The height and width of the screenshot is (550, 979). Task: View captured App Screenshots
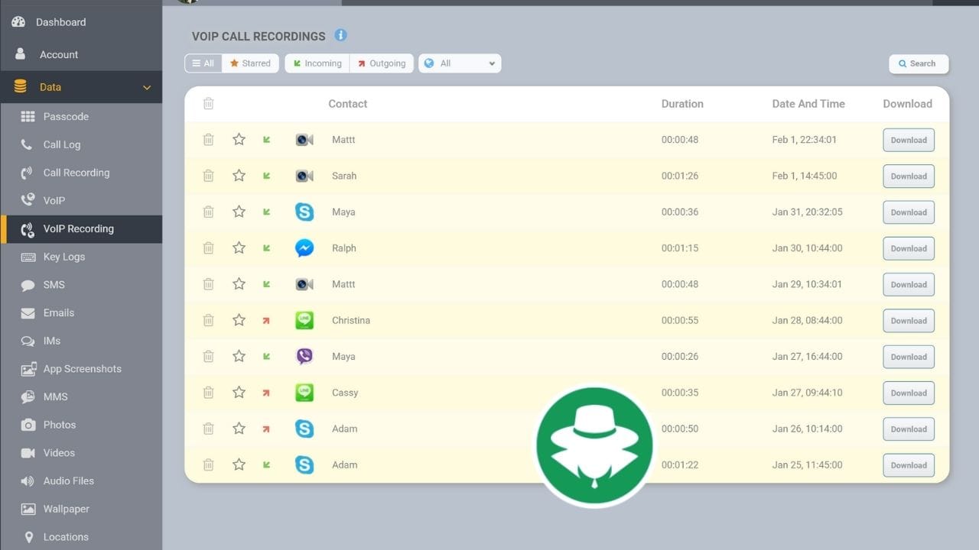click(x=81, y=369)
